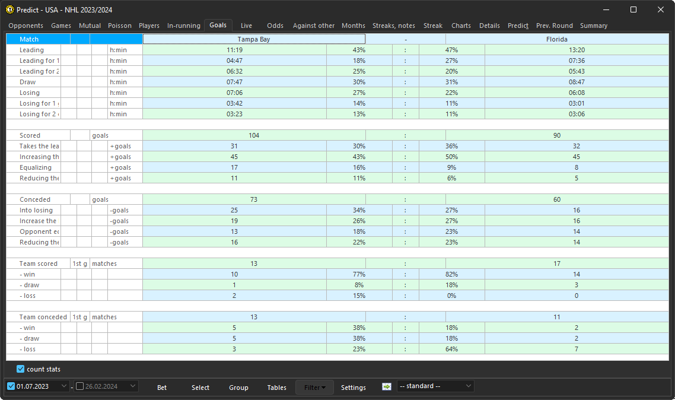Switch to the Odds tab
The height and width of the screenshot is (400, 675).
point(275,26)
